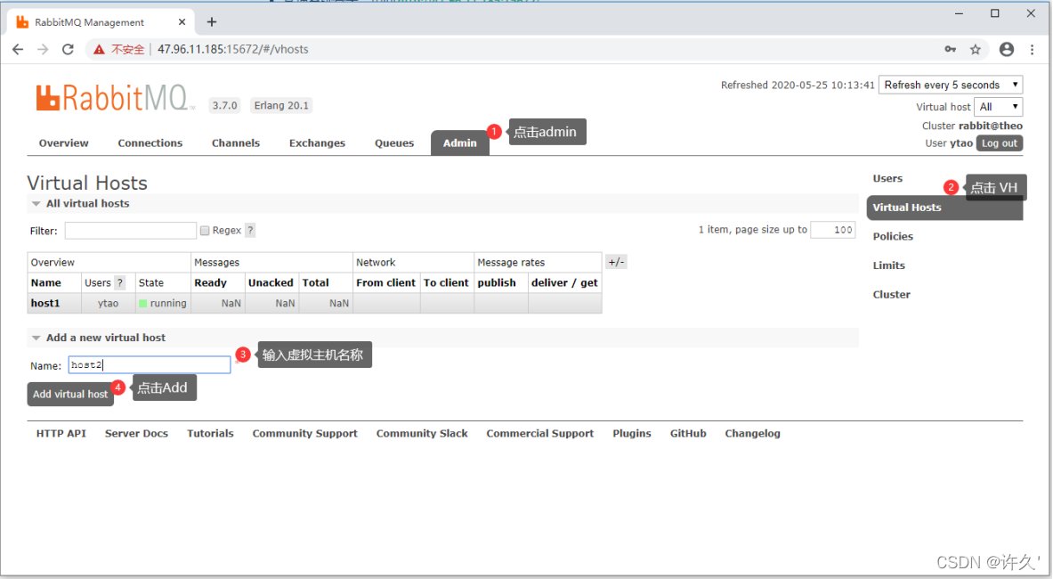
Task: Click the page size input field
Action: pyautogui.click(x=833, y=230)
